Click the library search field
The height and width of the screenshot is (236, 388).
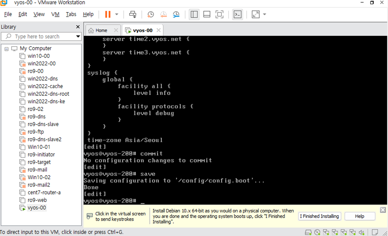point(41,36)
